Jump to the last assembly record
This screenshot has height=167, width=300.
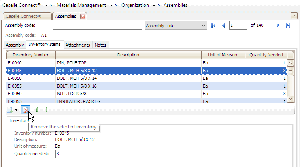click(288, 26)
